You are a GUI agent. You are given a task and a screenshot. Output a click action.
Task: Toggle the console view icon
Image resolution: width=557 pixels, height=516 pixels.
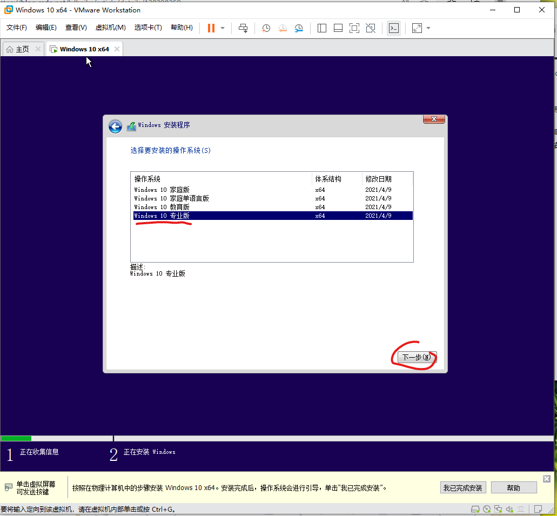(x=394, y=28)
